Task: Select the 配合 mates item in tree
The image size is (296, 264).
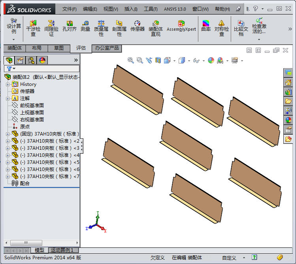Action: [24, 184]
